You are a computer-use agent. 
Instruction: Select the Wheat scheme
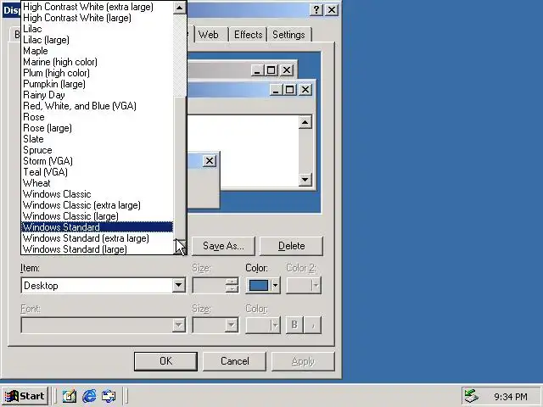coord(97,183)
